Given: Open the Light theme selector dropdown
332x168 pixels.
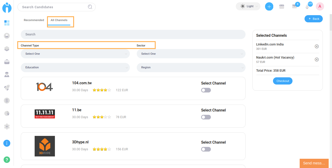Looking at the screenshot, I should [x=248, y=6].
